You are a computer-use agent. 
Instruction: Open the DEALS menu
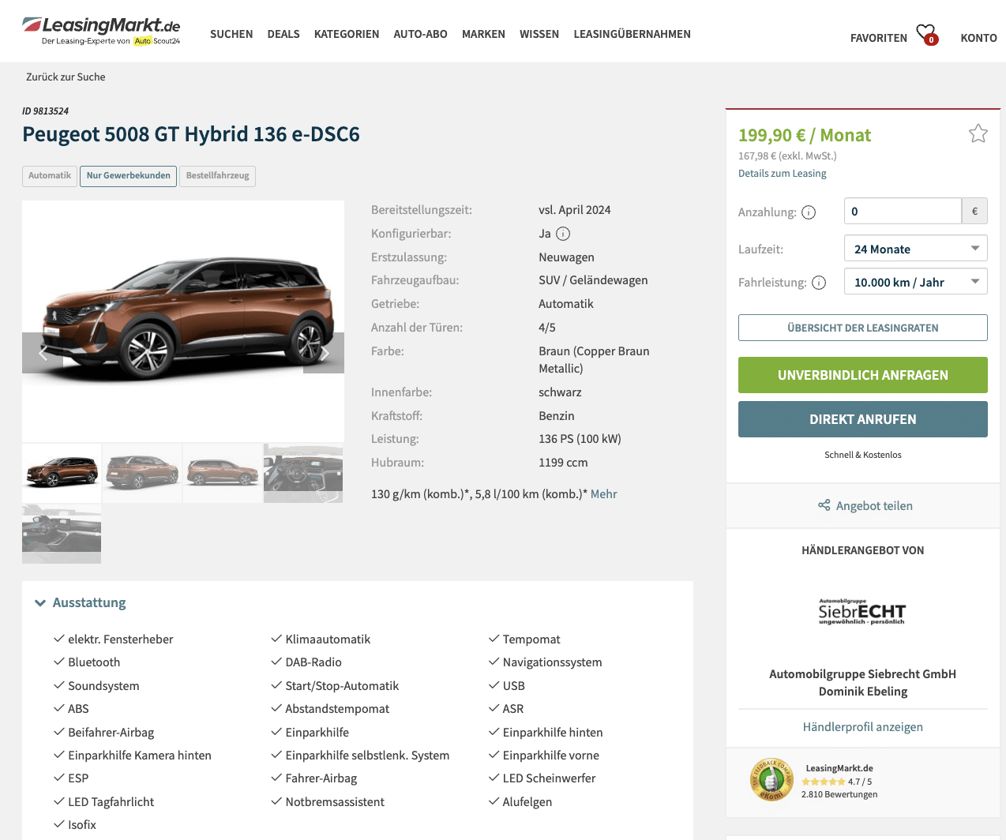point(283,34)
